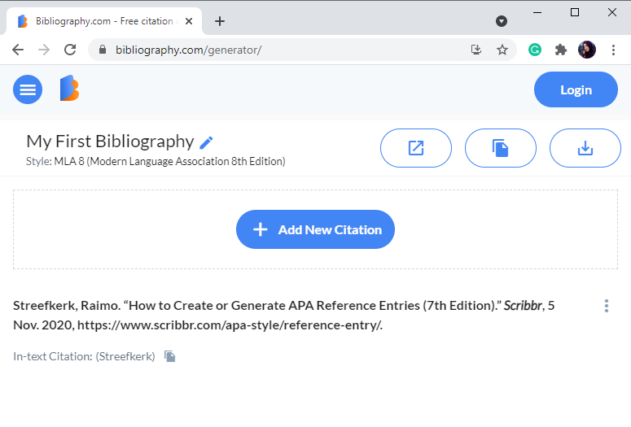This screenshot has height=427, width=631.
Task: Open Chrome's three-dot settings menu
Action: (x=613, y=50)
